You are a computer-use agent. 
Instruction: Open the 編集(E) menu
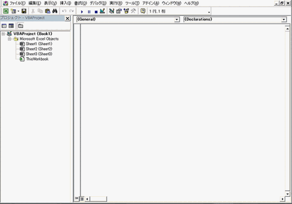click(x=35, y=3)
